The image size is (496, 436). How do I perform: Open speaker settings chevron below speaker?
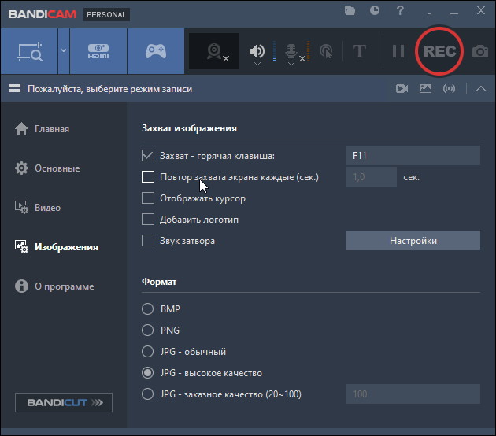(x=257, y=65)
